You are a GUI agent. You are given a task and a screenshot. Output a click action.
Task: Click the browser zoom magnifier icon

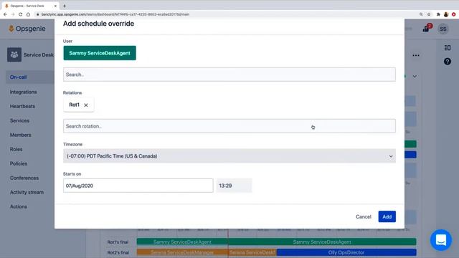(421, 14)
